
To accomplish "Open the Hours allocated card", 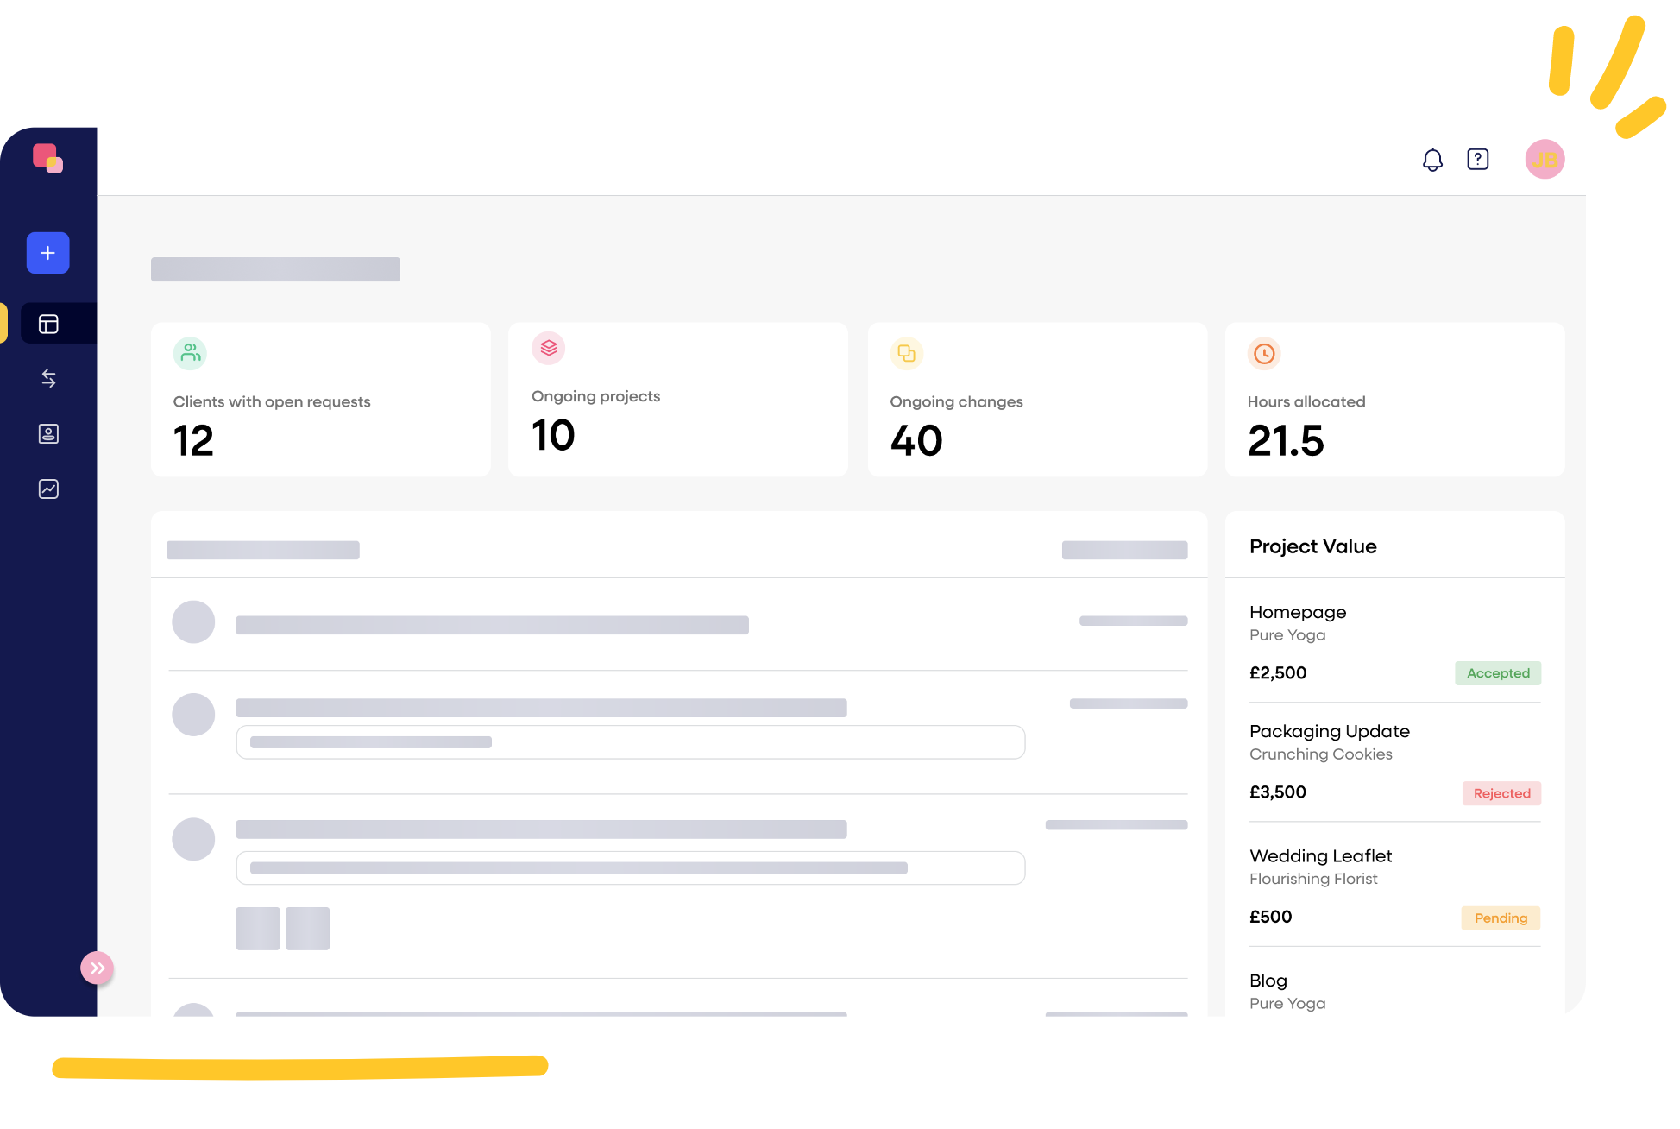I will pyautogui.click(x=1394, y=400).
